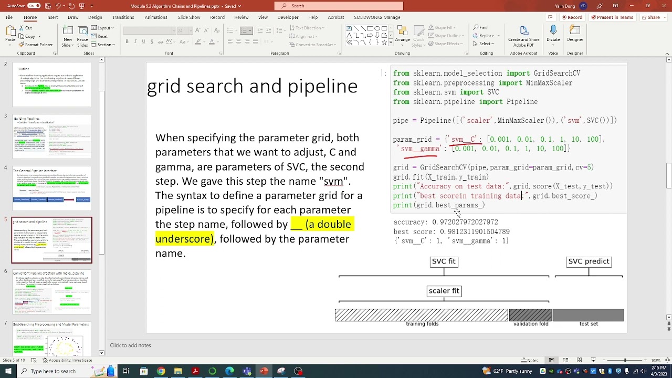
Task: Click the Paste clipboard icon
Action: pos(10,31)
